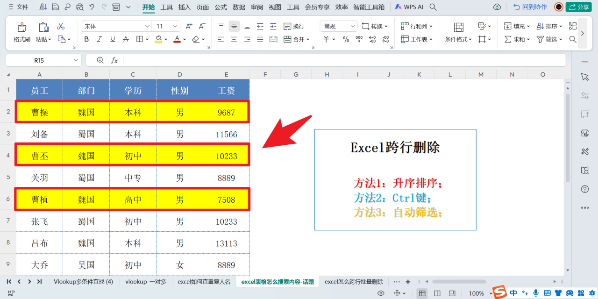Screen dimensions: 598x299
Task: Toggle the eye reading mode icon
Action: [381, 293]
